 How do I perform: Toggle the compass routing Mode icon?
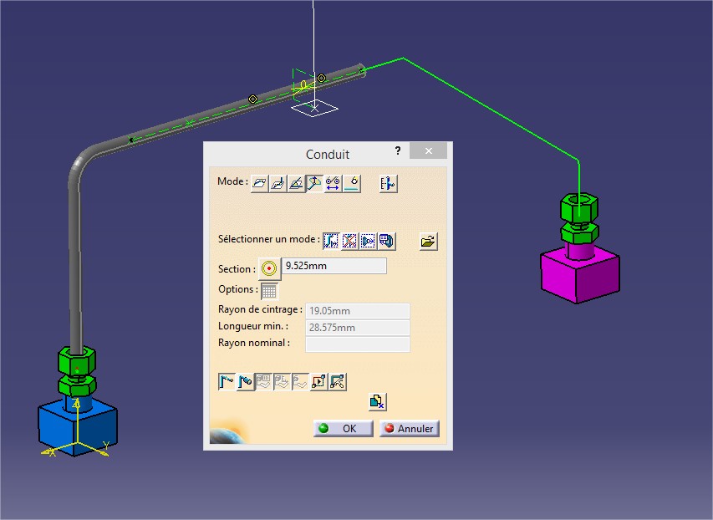(314, 184)
